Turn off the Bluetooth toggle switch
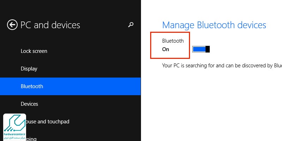This screenshot has height=141, width=282. pos(201,49)
